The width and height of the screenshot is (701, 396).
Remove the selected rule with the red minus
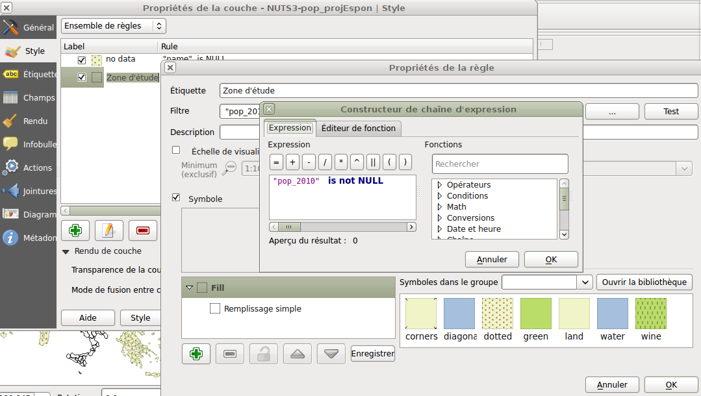143,230
